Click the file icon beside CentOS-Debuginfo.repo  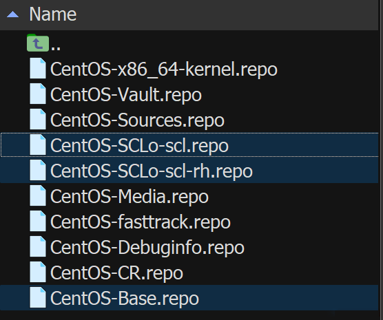[x=38, y=246]
